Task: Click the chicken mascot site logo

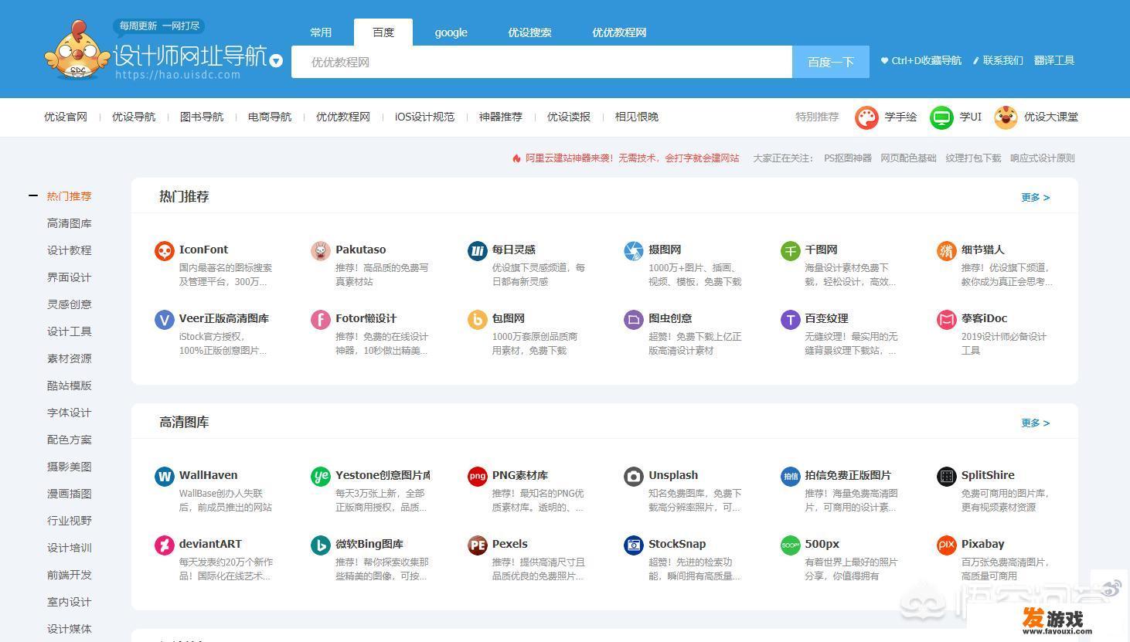Action: pos(77,50)
